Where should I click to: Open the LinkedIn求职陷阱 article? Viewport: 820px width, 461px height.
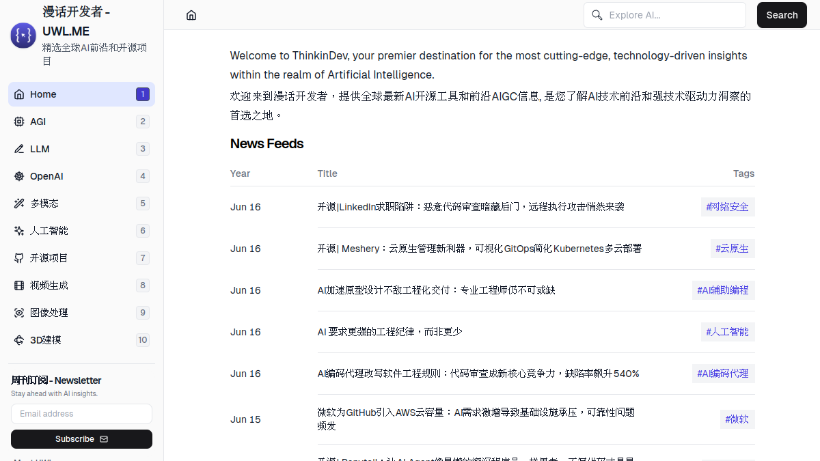[x=471, y=207]
